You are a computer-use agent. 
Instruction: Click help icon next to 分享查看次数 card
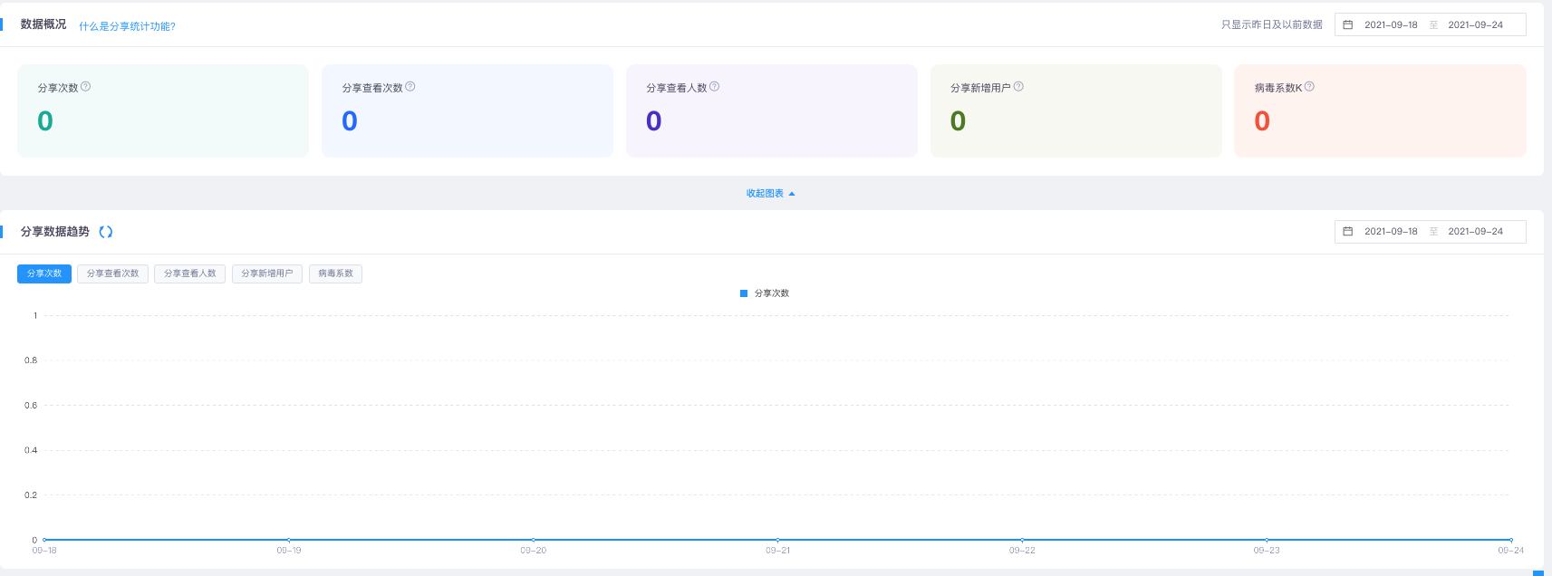click(x=410, y=87)
